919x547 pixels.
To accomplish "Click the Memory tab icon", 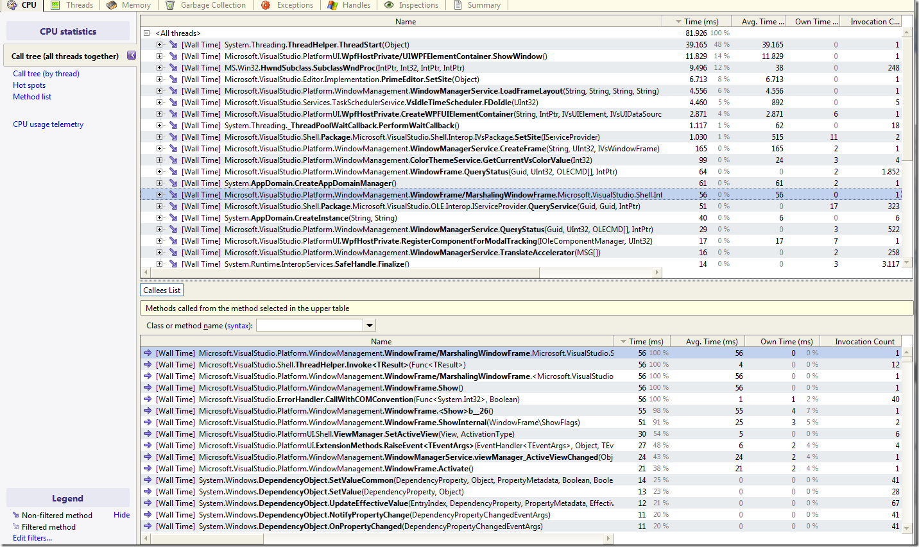I will [x=112, y=5].
